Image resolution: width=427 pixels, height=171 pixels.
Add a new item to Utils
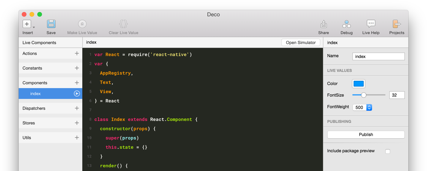(77, 138)
